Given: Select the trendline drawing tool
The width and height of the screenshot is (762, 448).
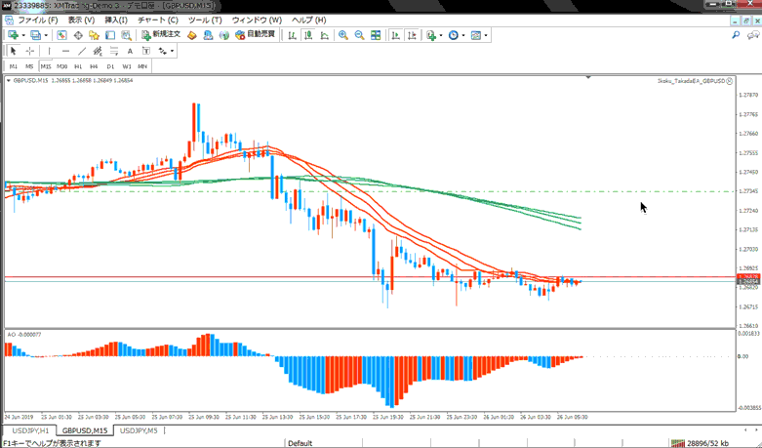Looking at the screenshot, I should (x=82, y=51).
